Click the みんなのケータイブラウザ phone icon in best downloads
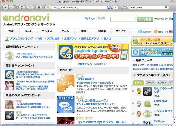The height and width of the screenshot is (126, 176). tap(10, 116)
